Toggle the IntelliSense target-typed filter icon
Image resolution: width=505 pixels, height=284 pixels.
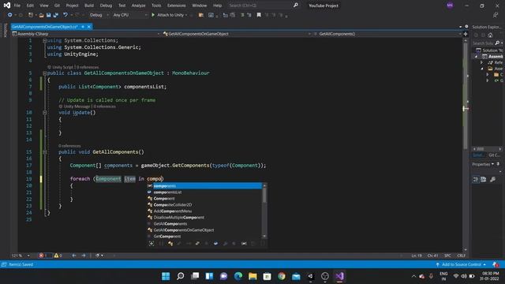point(151,244)
